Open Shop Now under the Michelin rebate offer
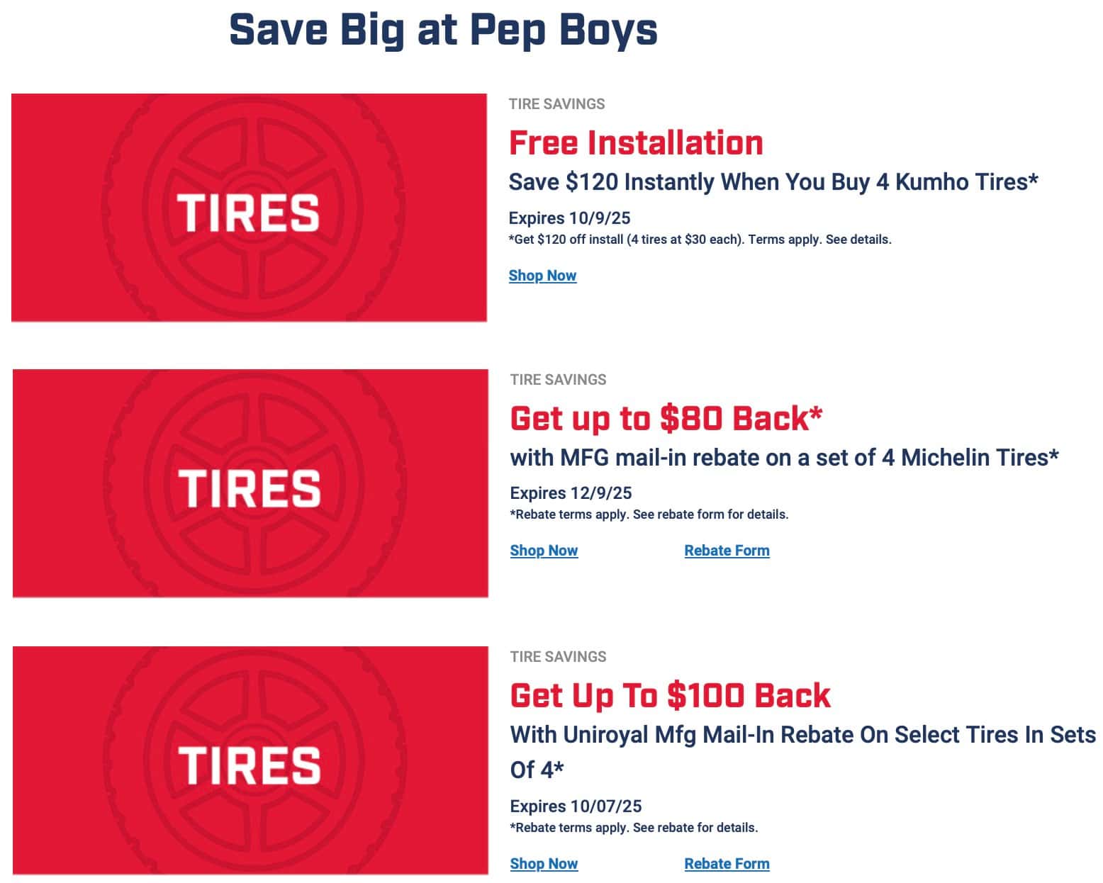 pos(544,551)
